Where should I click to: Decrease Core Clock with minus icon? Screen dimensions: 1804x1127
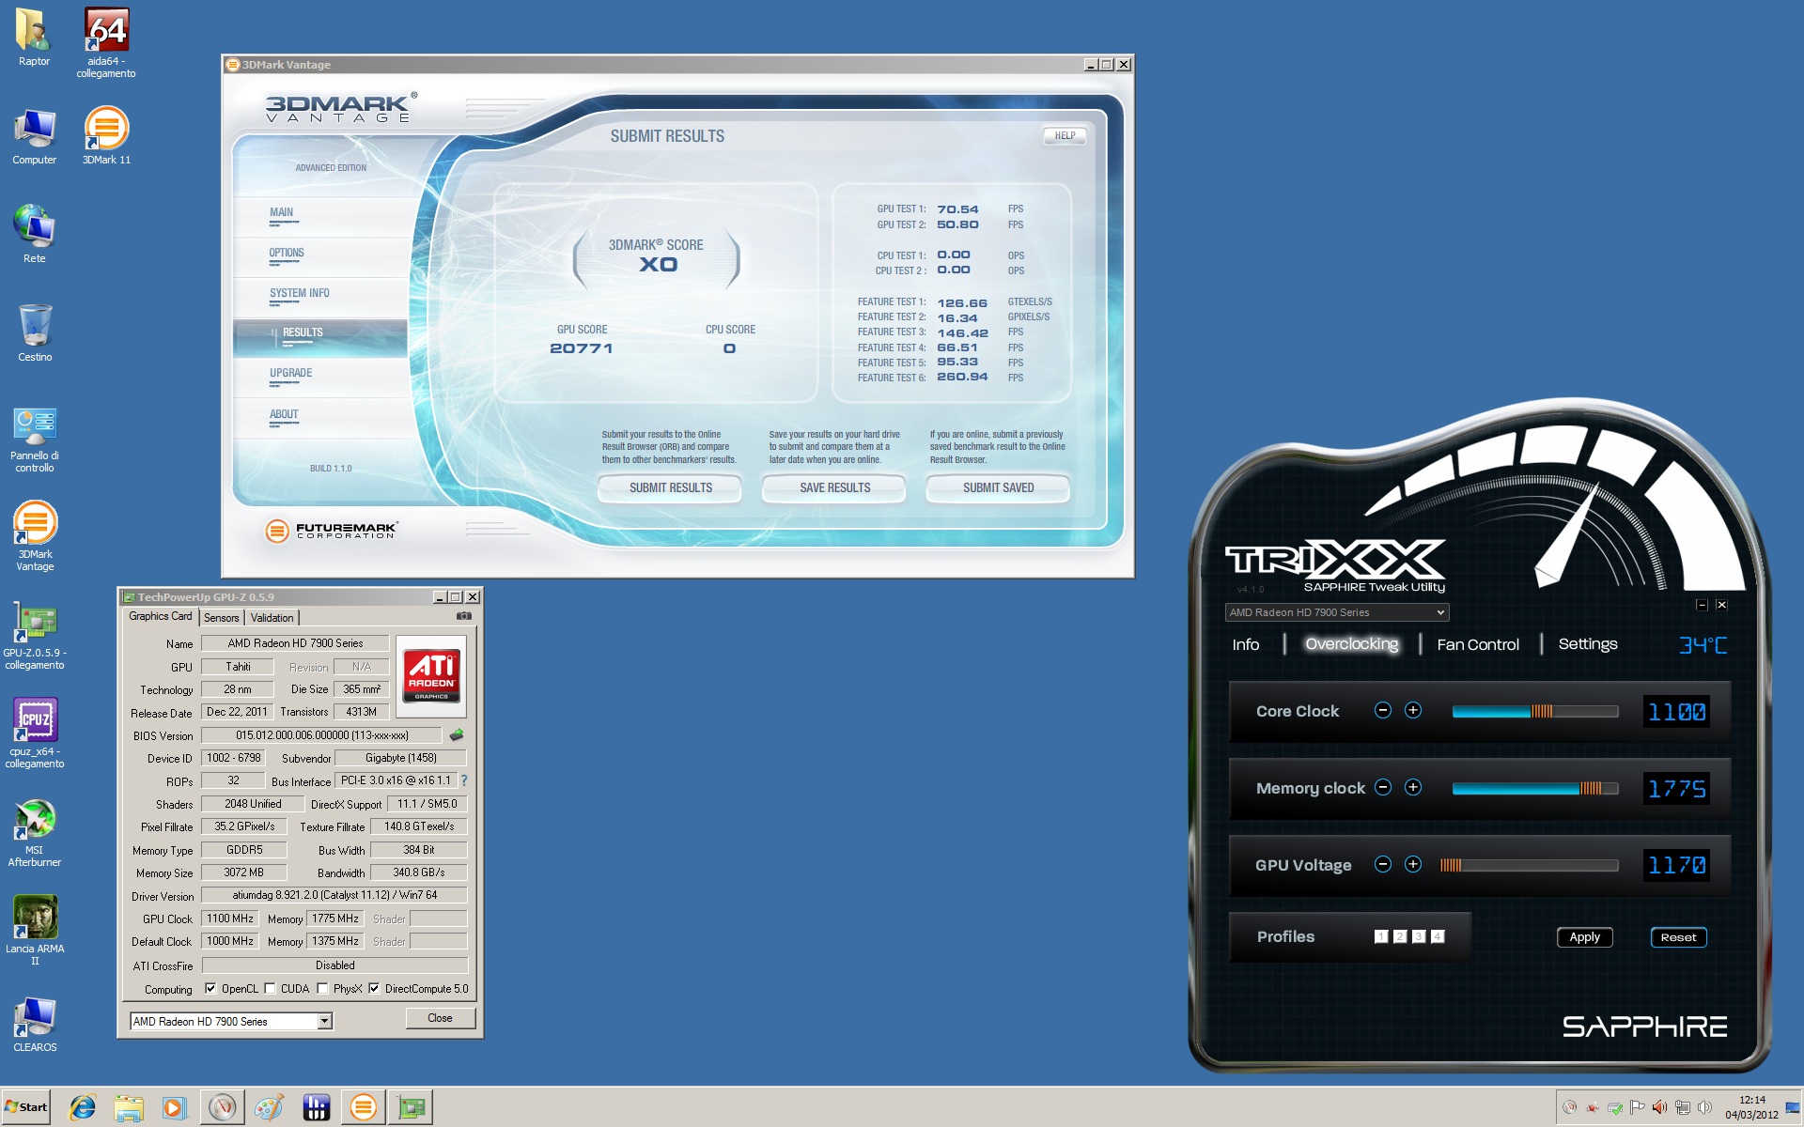pyautogui.click(x=1382, y=710)
